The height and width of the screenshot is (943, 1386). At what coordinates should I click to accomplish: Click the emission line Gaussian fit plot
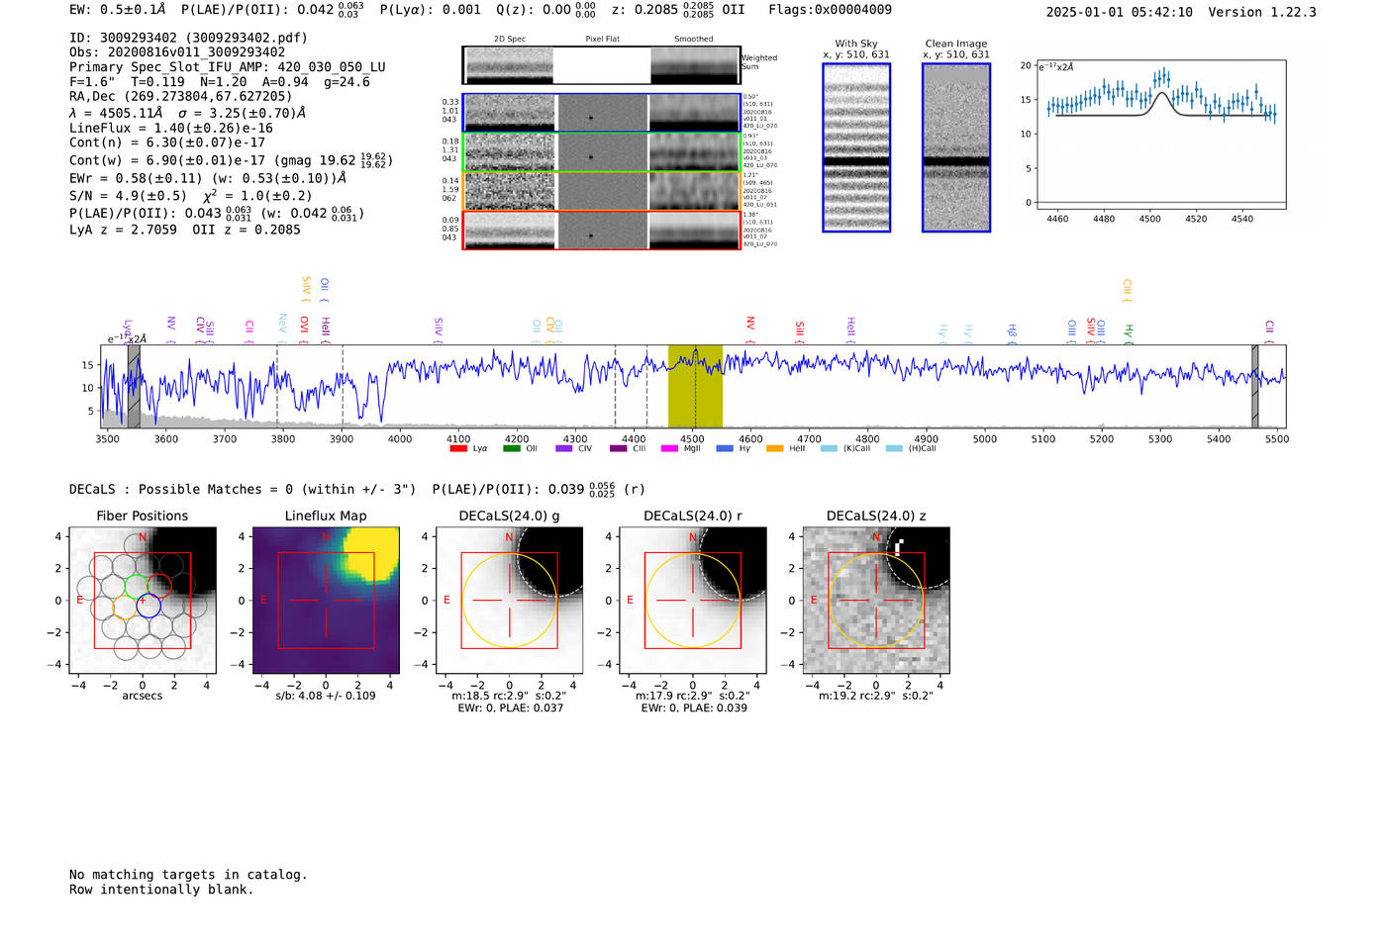click(1160, 134)
